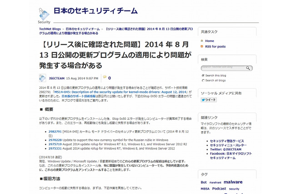Select Search all blogs radio button
Screen dimensions: 291x194
tap(203, 81)
